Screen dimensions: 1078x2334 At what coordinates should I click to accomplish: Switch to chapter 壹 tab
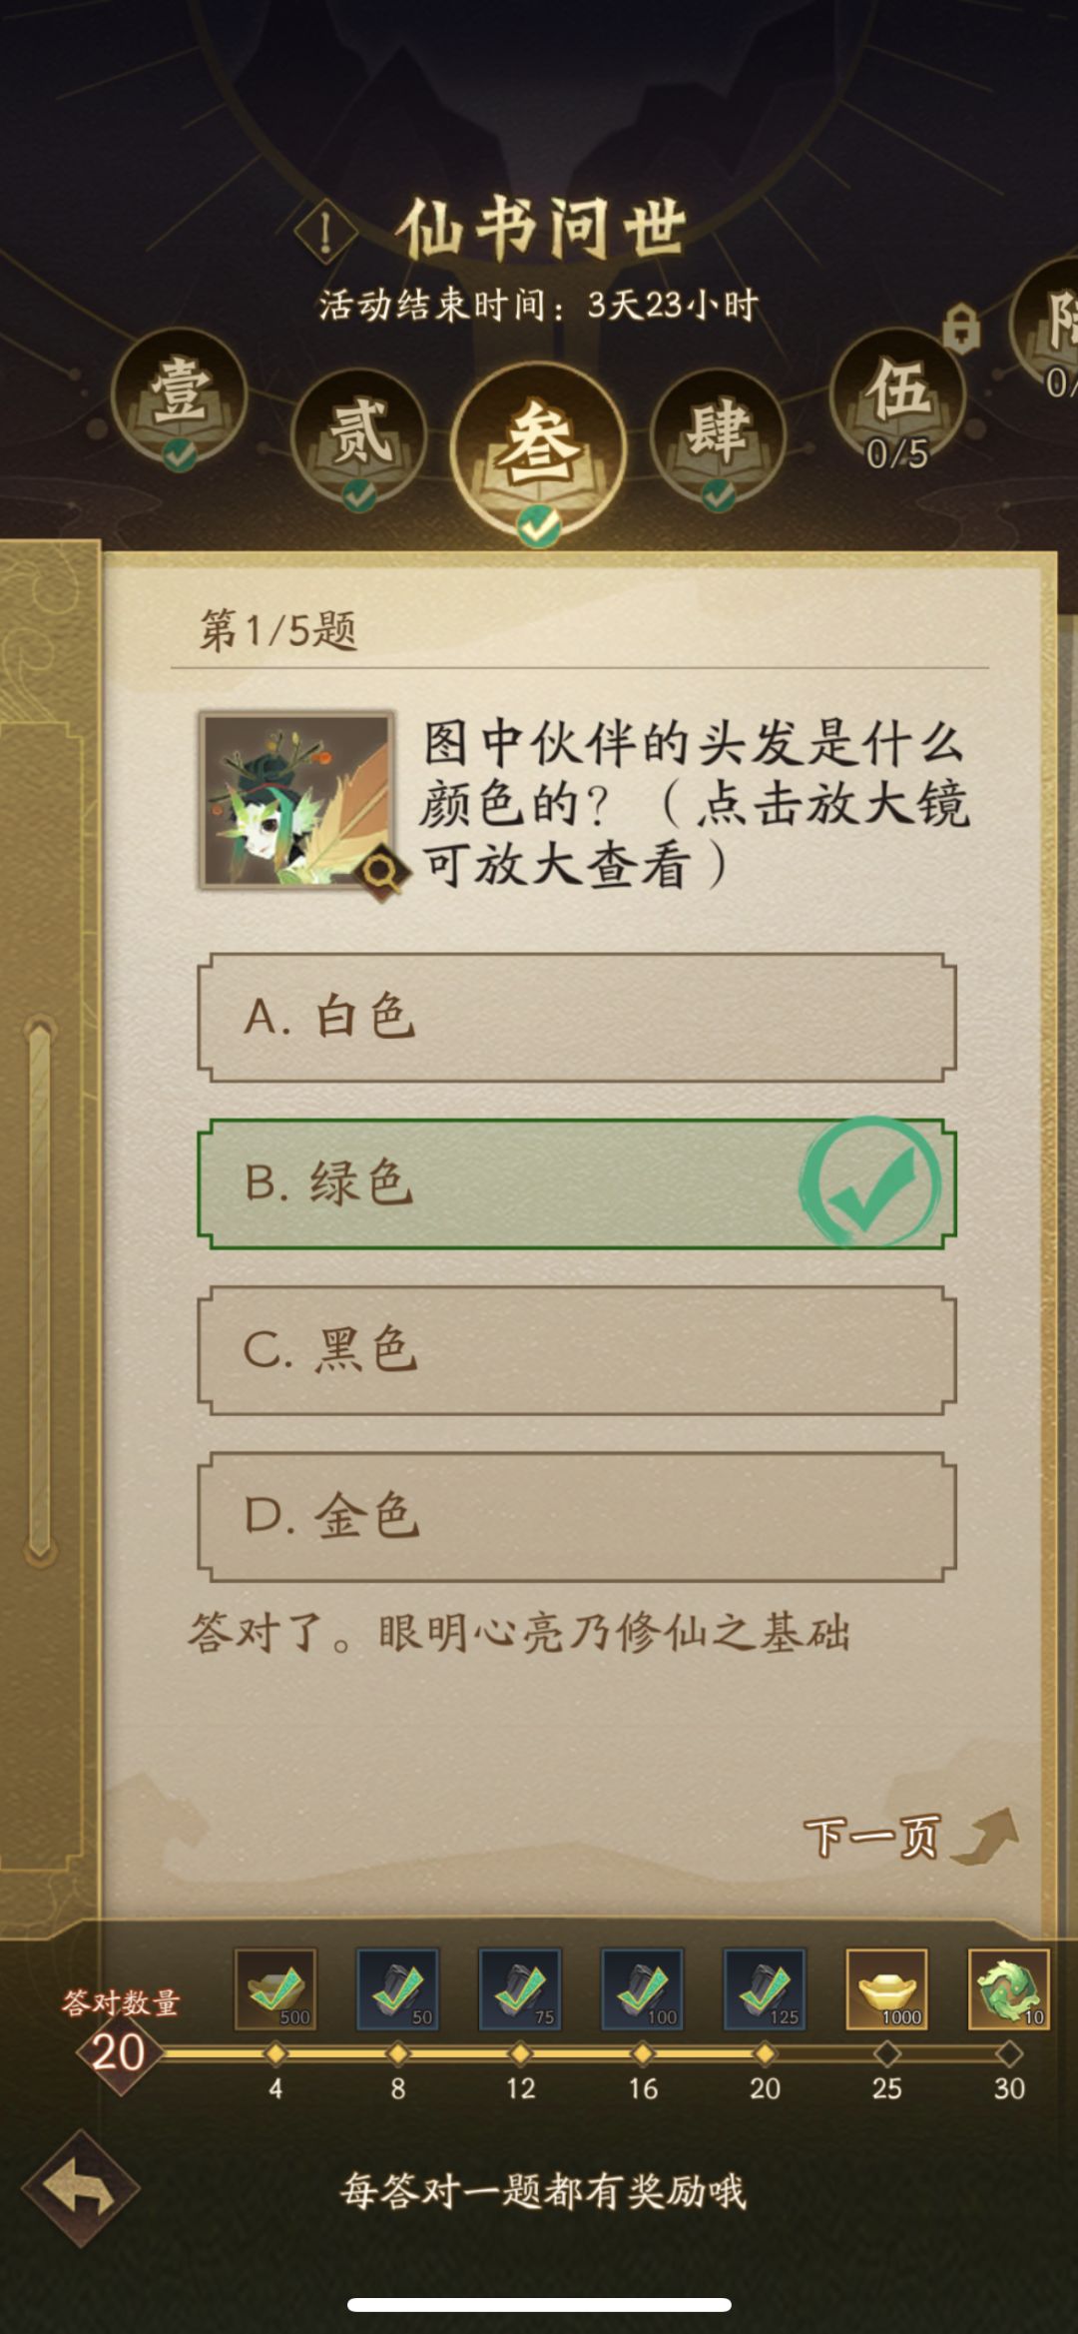tap(180, 396)
